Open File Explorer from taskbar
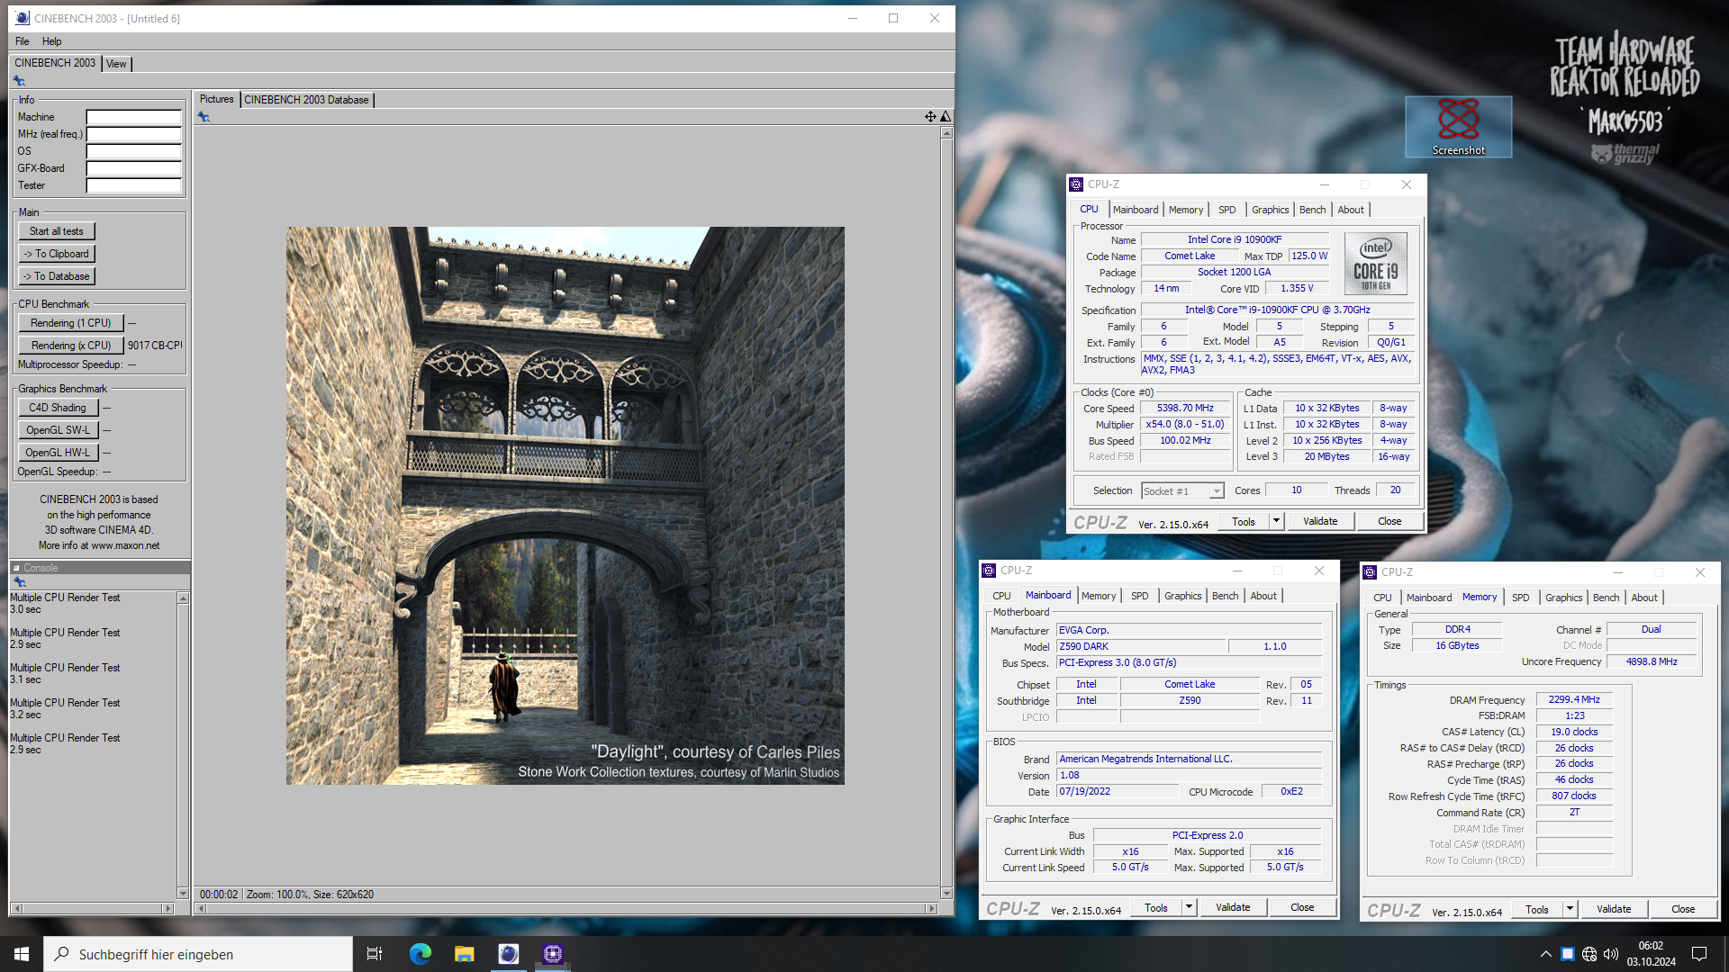Image resolution: width=1729 pixels, height=972 pixels. [464, 954]
